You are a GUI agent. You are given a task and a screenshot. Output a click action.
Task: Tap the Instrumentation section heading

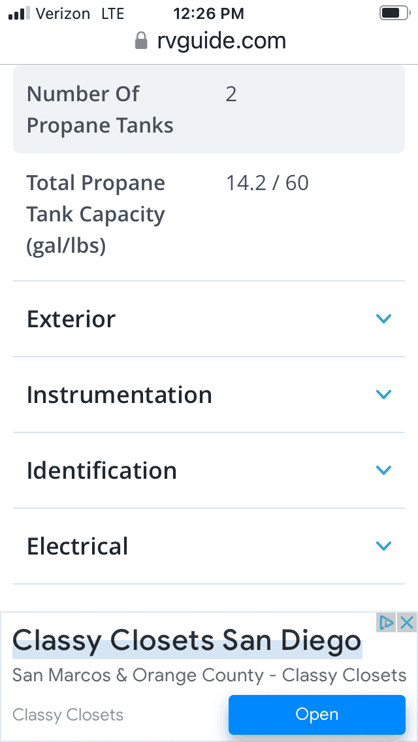[x=120, y=395]
